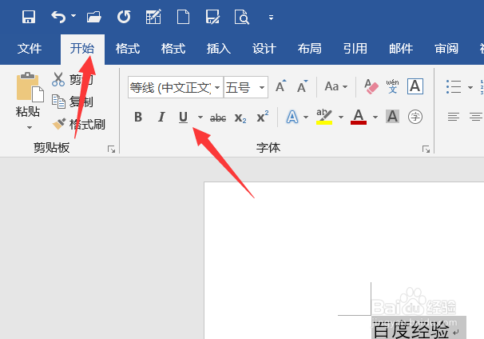Screen dimensions: 484x339
Task: Toggle Underline formatting
Action: point(184,117)
